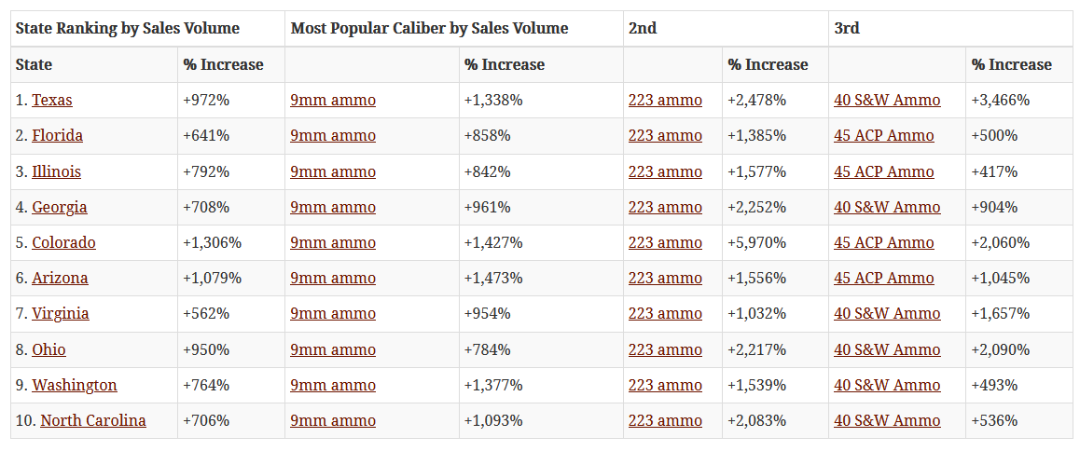Open the Virginia link
This screenshot has width=1080, height=451.
click(x=61, y=314)
